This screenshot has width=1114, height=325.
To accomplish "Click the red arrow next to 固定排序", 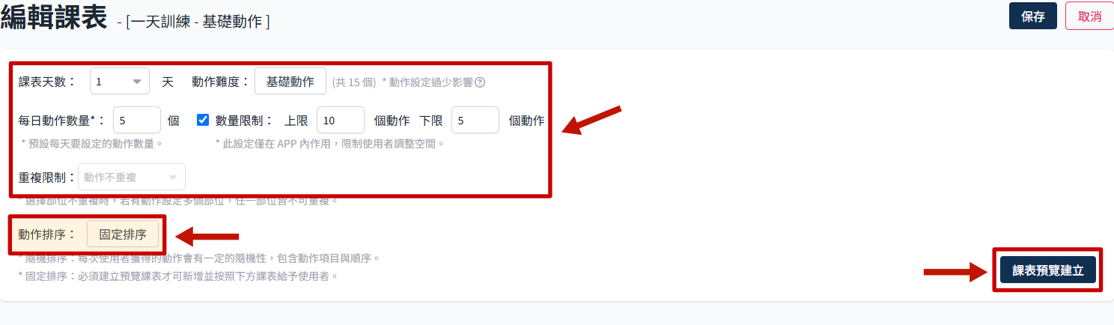I will pos(207,237).
